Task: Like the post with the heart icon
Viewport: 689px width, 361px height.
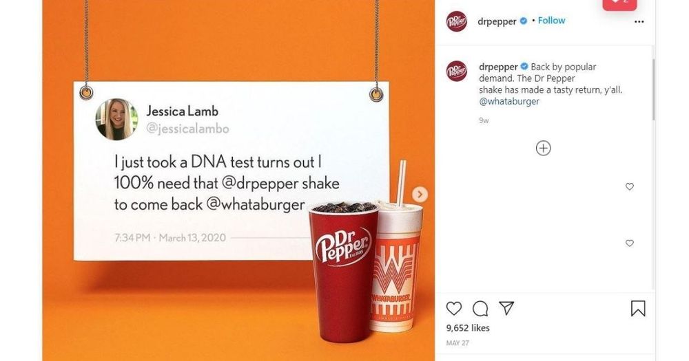Action: [454, 308]
